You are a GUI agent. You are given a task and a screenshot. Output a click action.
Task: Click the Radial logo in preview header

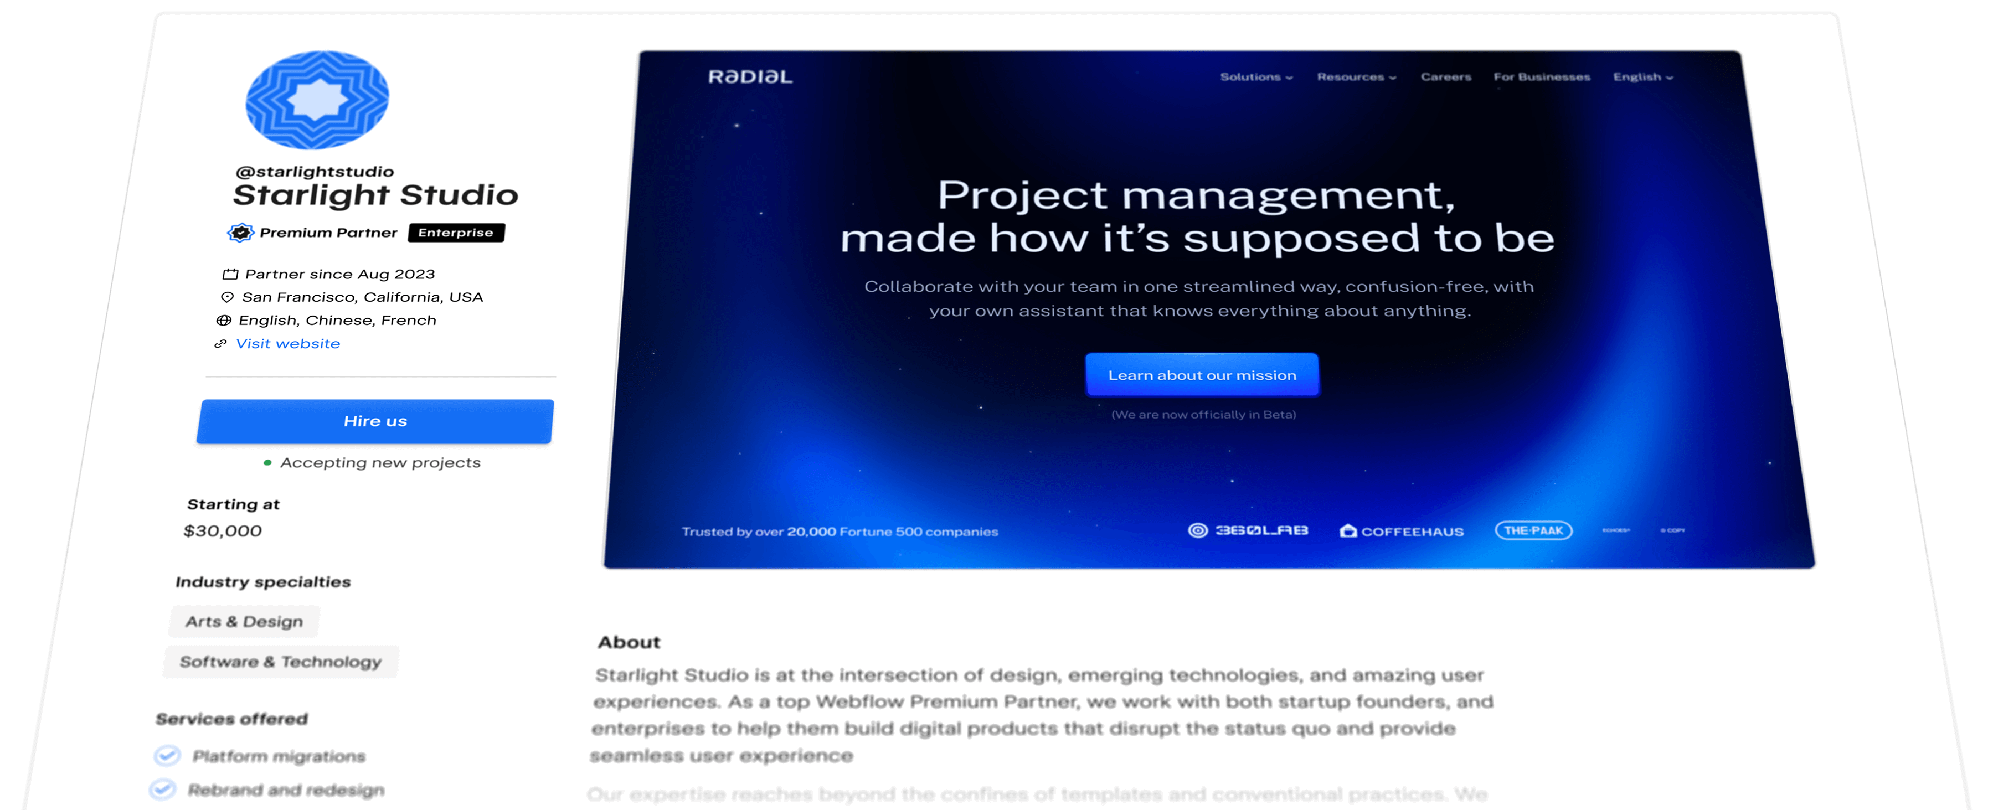click(750, 76)
